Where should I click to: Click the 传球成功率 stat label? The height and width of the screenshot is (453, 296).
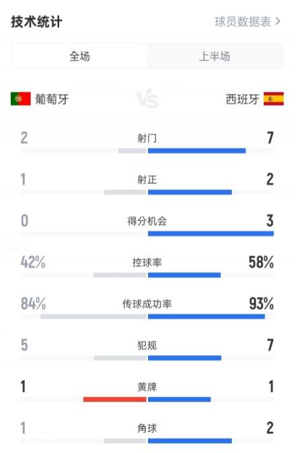147,304
